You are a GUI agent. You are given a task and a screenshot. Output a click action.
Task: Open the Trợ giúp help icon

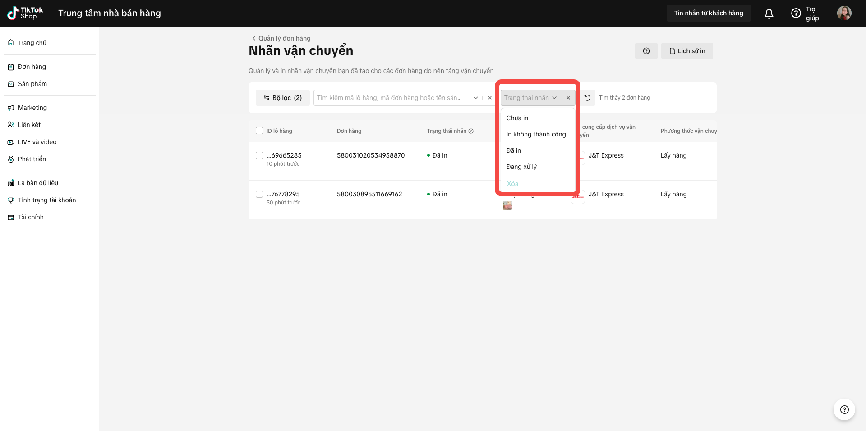tap(796, 14)
